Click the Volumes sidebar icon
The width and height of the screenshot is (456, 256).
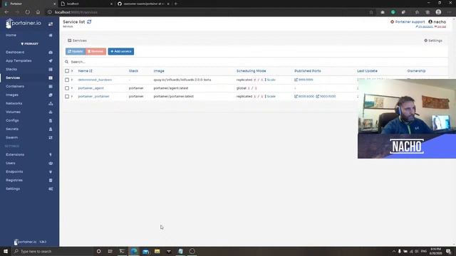click(51, 112)
